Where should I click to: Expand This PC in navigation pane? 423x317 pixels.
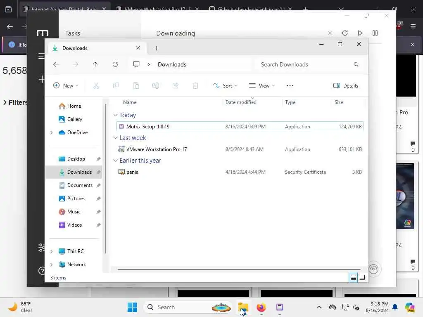51,251
